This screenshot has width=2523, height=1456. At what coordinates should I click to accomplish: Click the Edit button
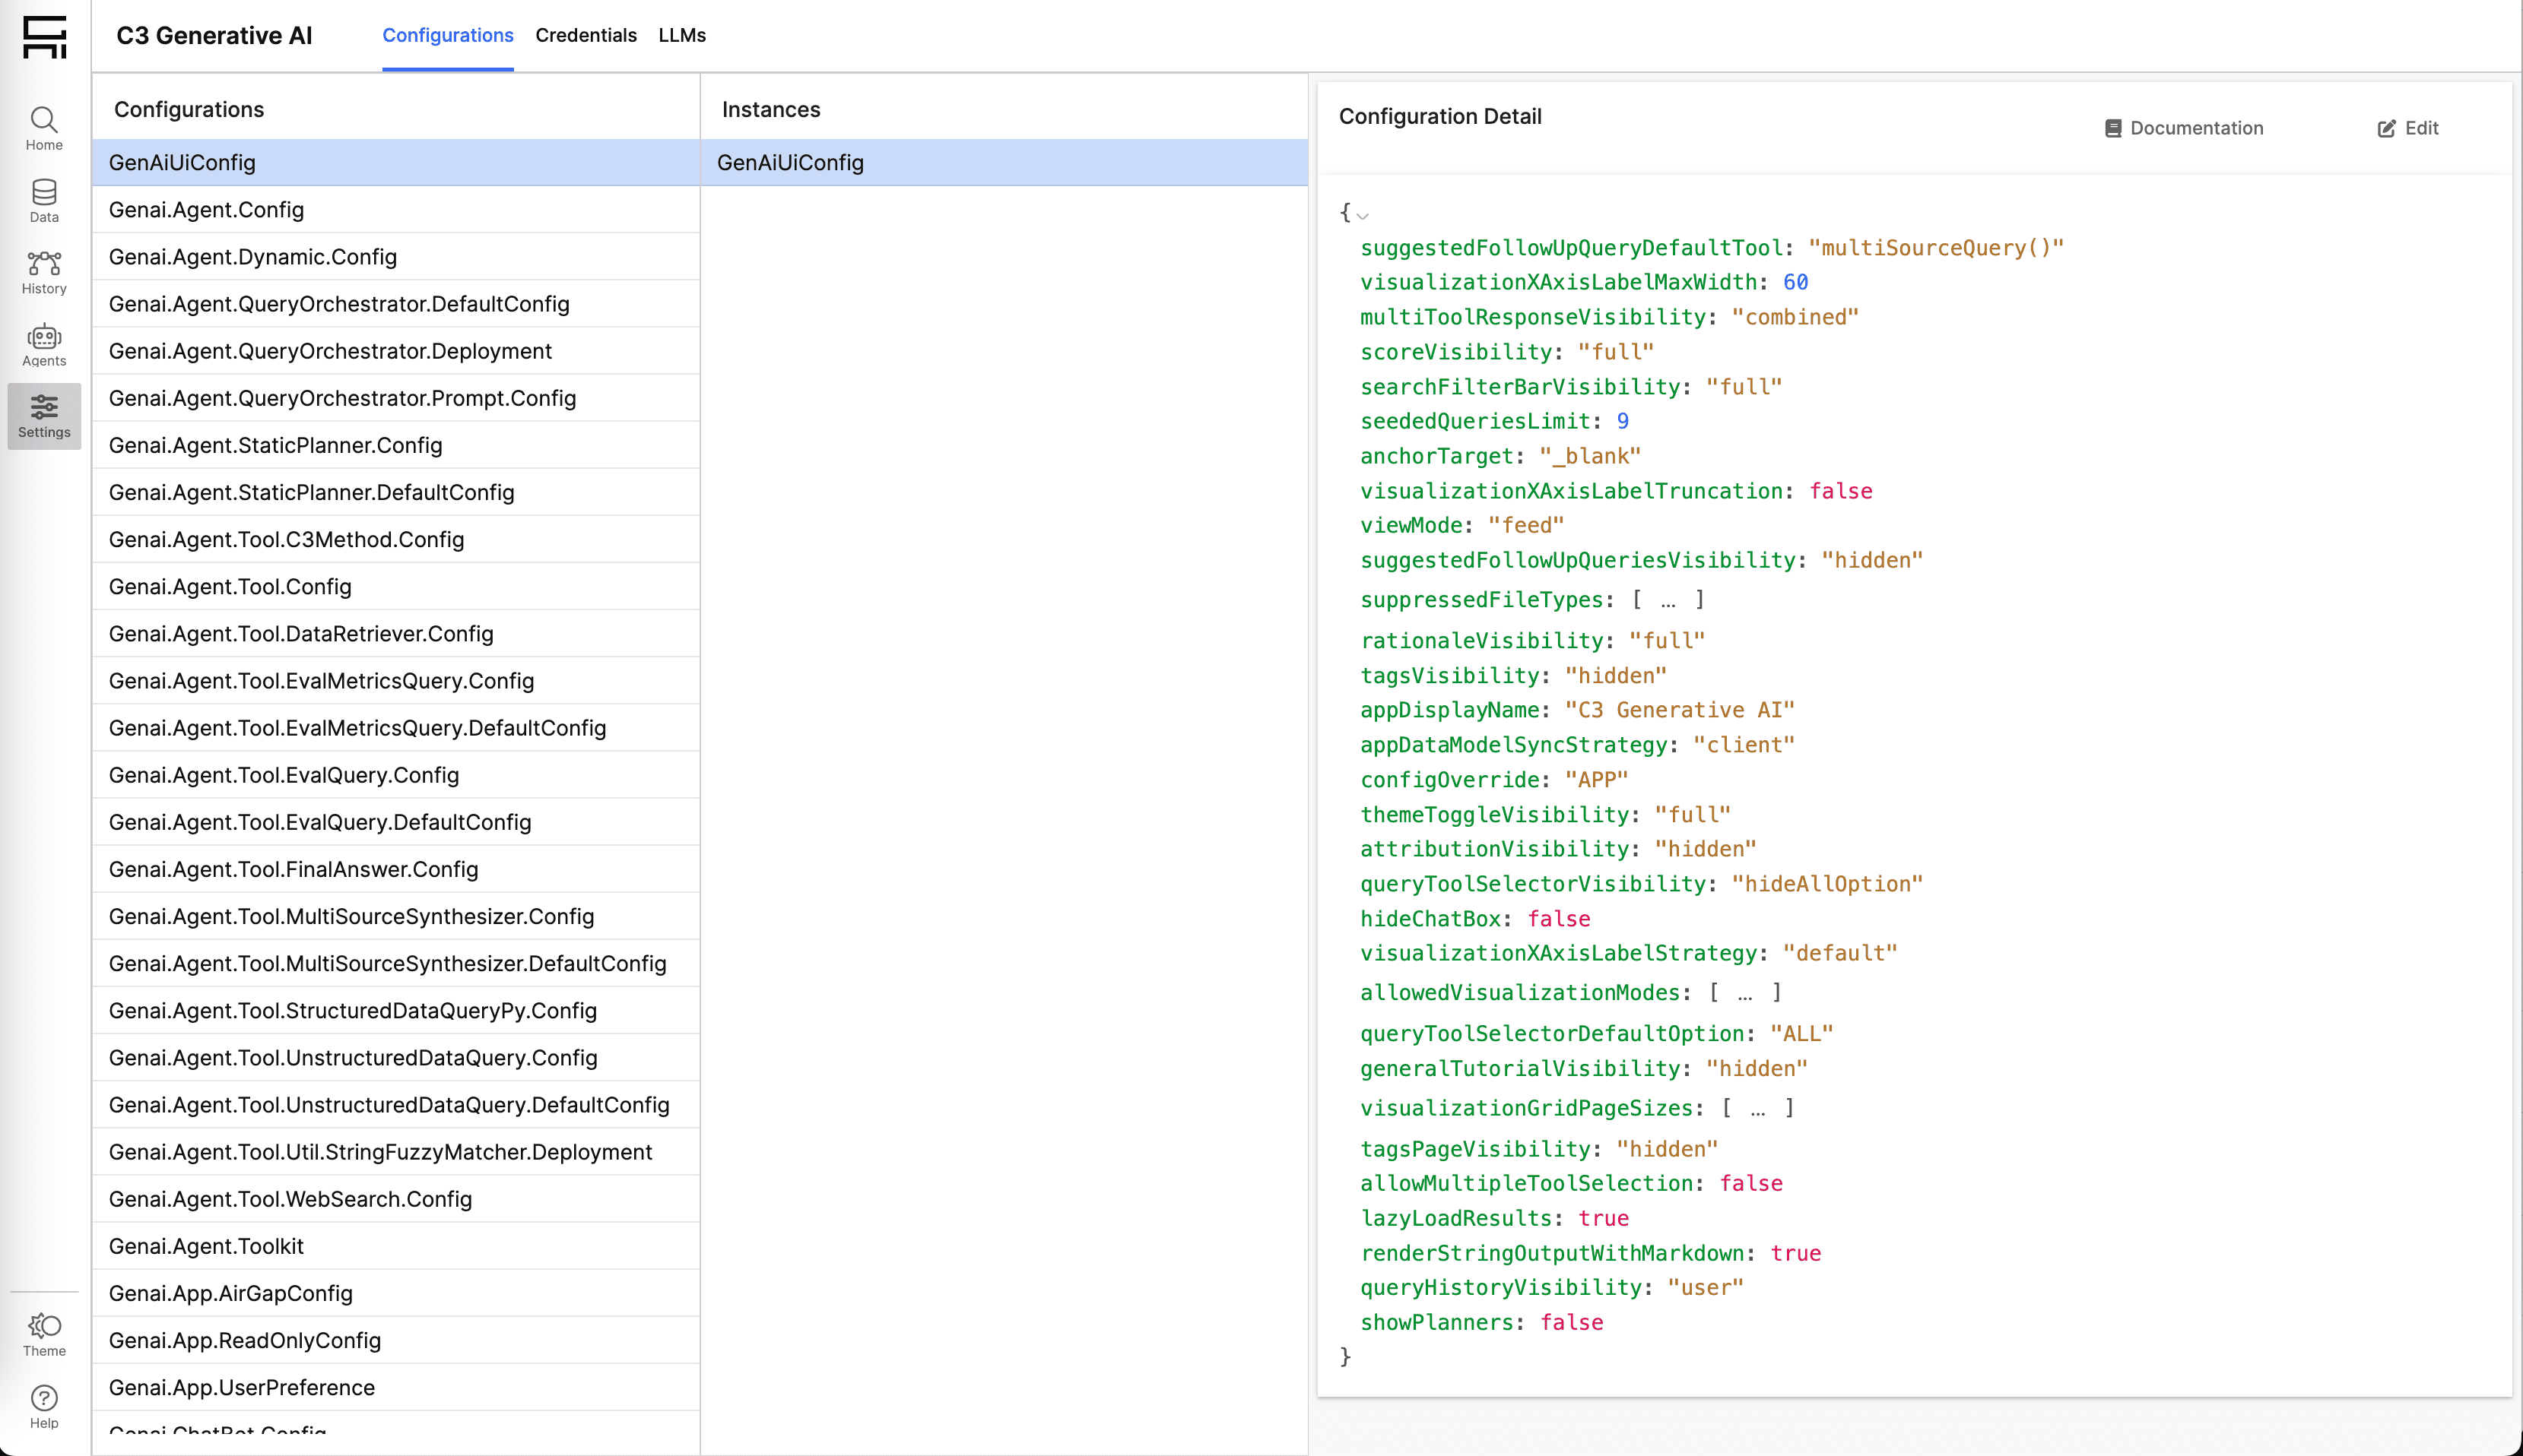coord(2408,128)
